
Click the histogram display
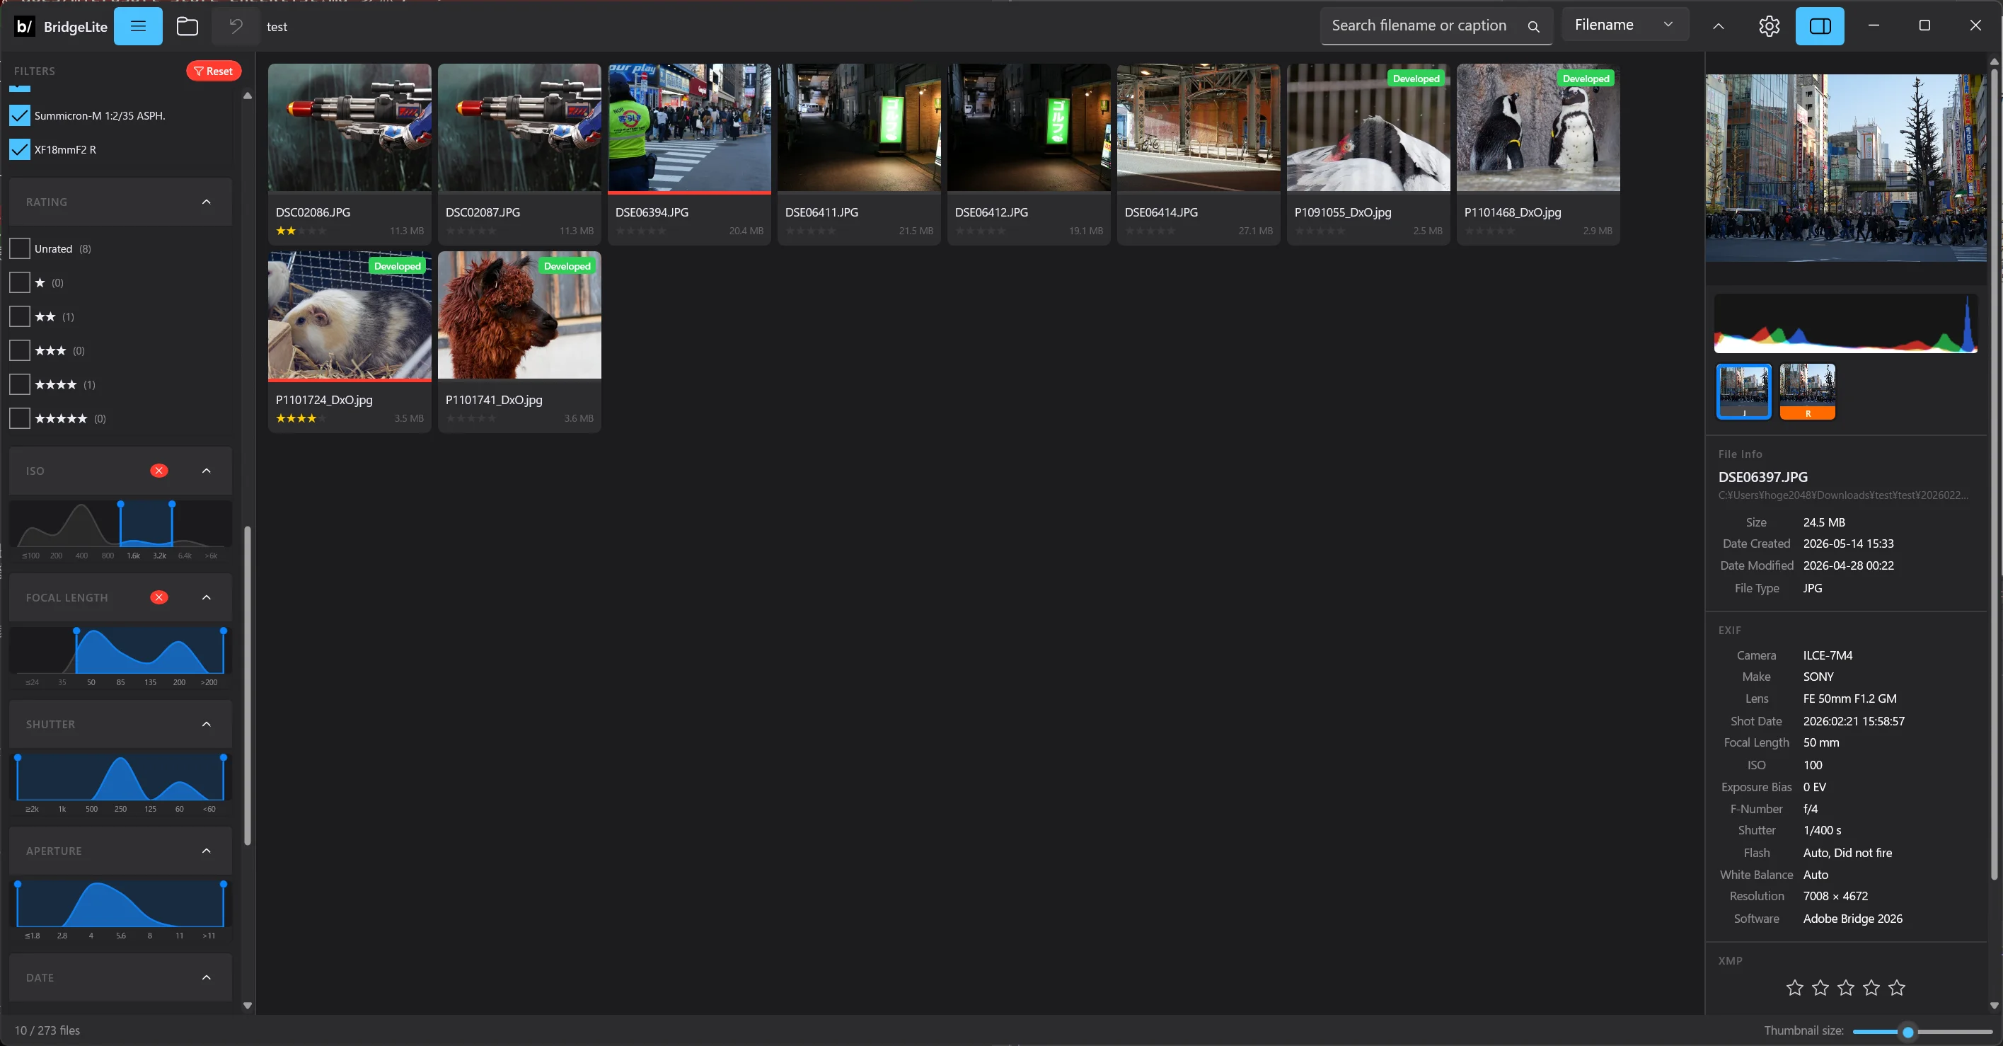point(1845,323)
